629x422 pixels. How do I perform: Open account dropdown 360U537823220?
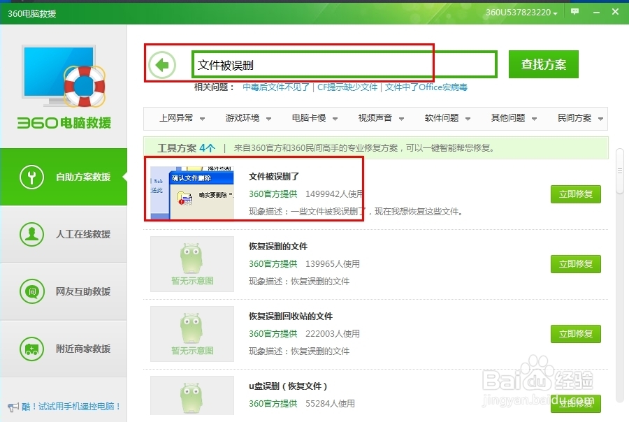521,13
